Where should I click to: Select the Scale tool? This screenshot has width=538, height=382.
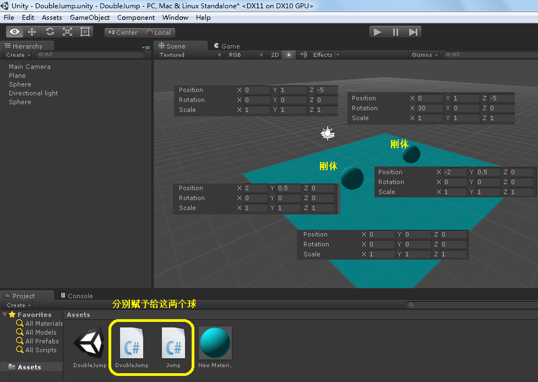pyautogui.click(x=67, y=32)
